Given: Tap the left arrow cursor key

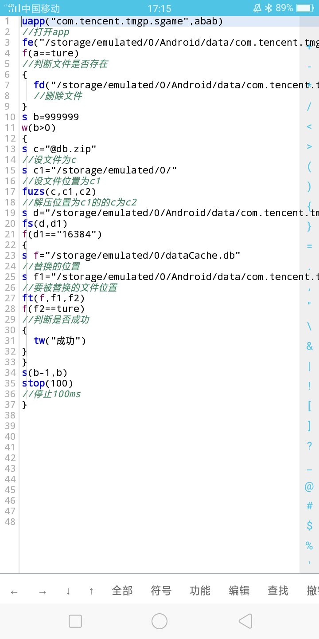Looking at the screenshot, I should (14, 591).
